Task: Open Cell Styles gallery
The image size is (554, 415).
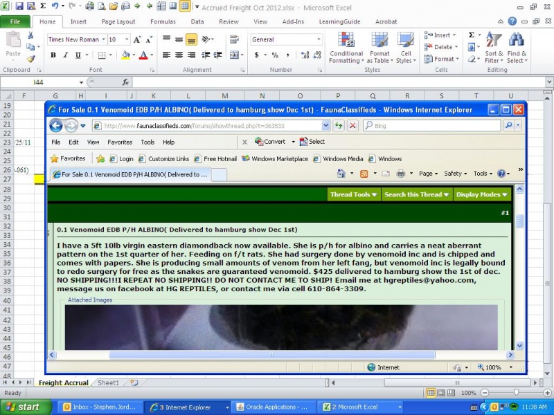Action: [x=406, y=48]
